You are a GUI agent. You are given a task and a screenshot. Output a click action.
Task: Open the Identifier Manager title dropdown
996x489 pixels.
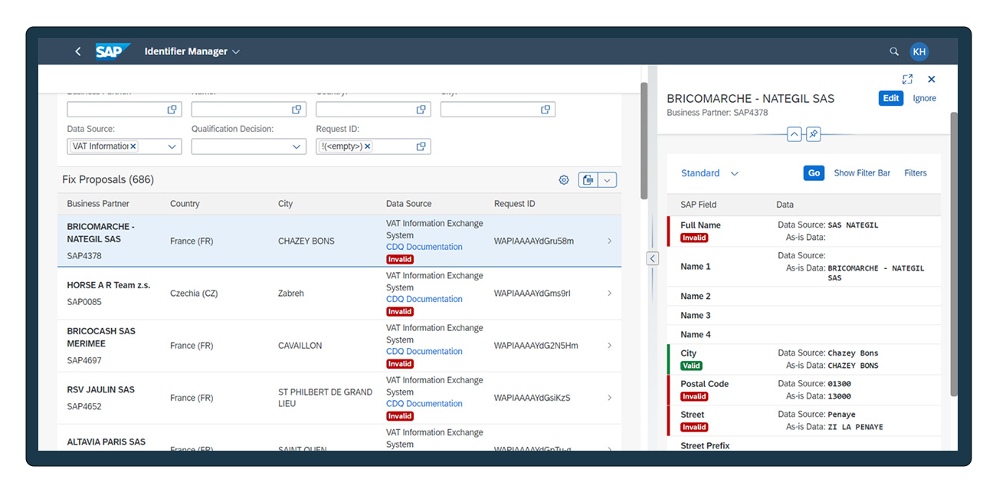192,51
